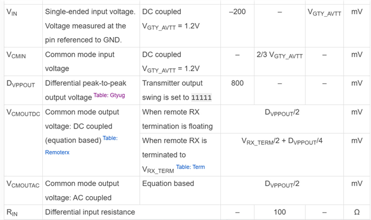Click the –200 minimum value cell
Screen dimensions: 371x220
(237, 25)
